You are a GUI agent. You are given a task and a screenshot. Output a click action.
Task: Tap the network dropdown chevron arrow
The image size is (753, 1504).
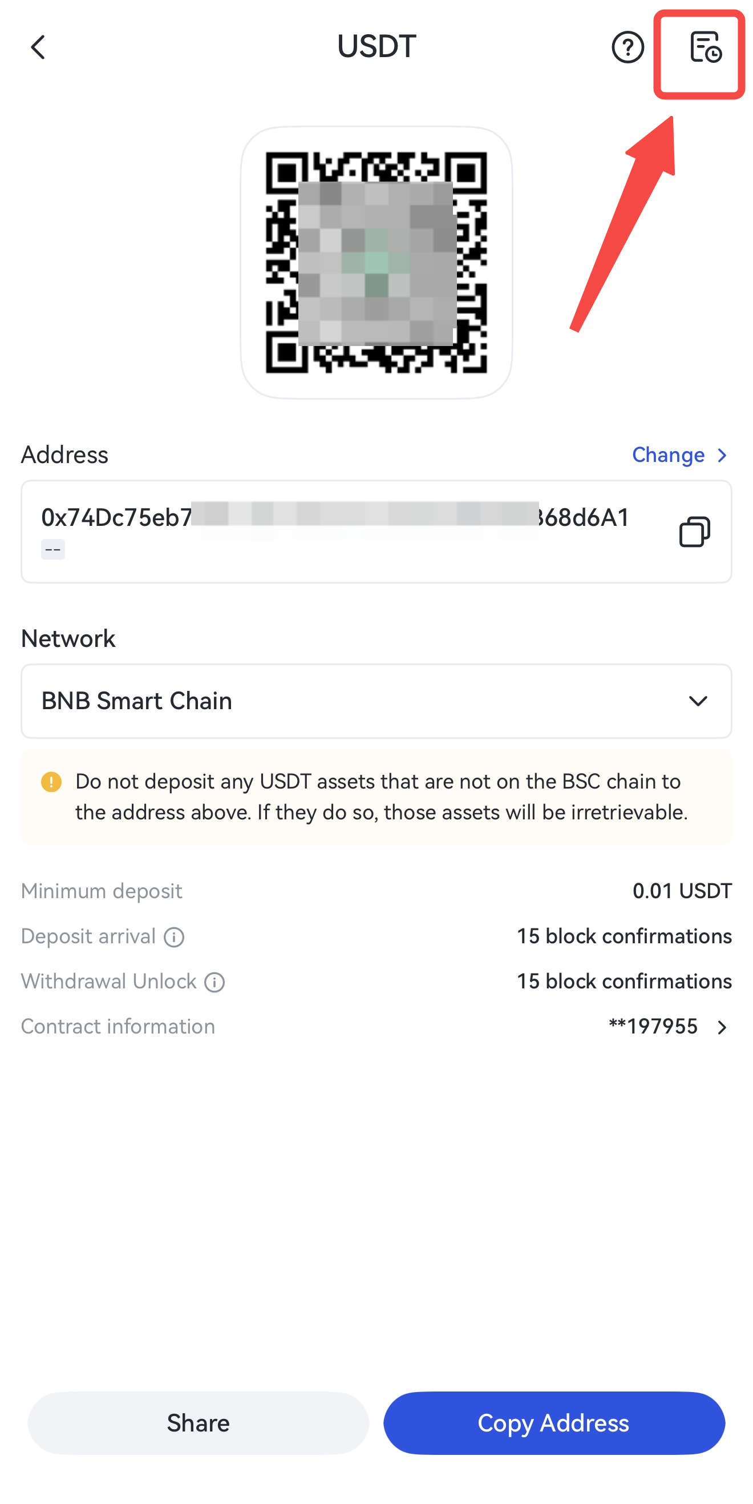pyautogui.click(x=698, y=701)
